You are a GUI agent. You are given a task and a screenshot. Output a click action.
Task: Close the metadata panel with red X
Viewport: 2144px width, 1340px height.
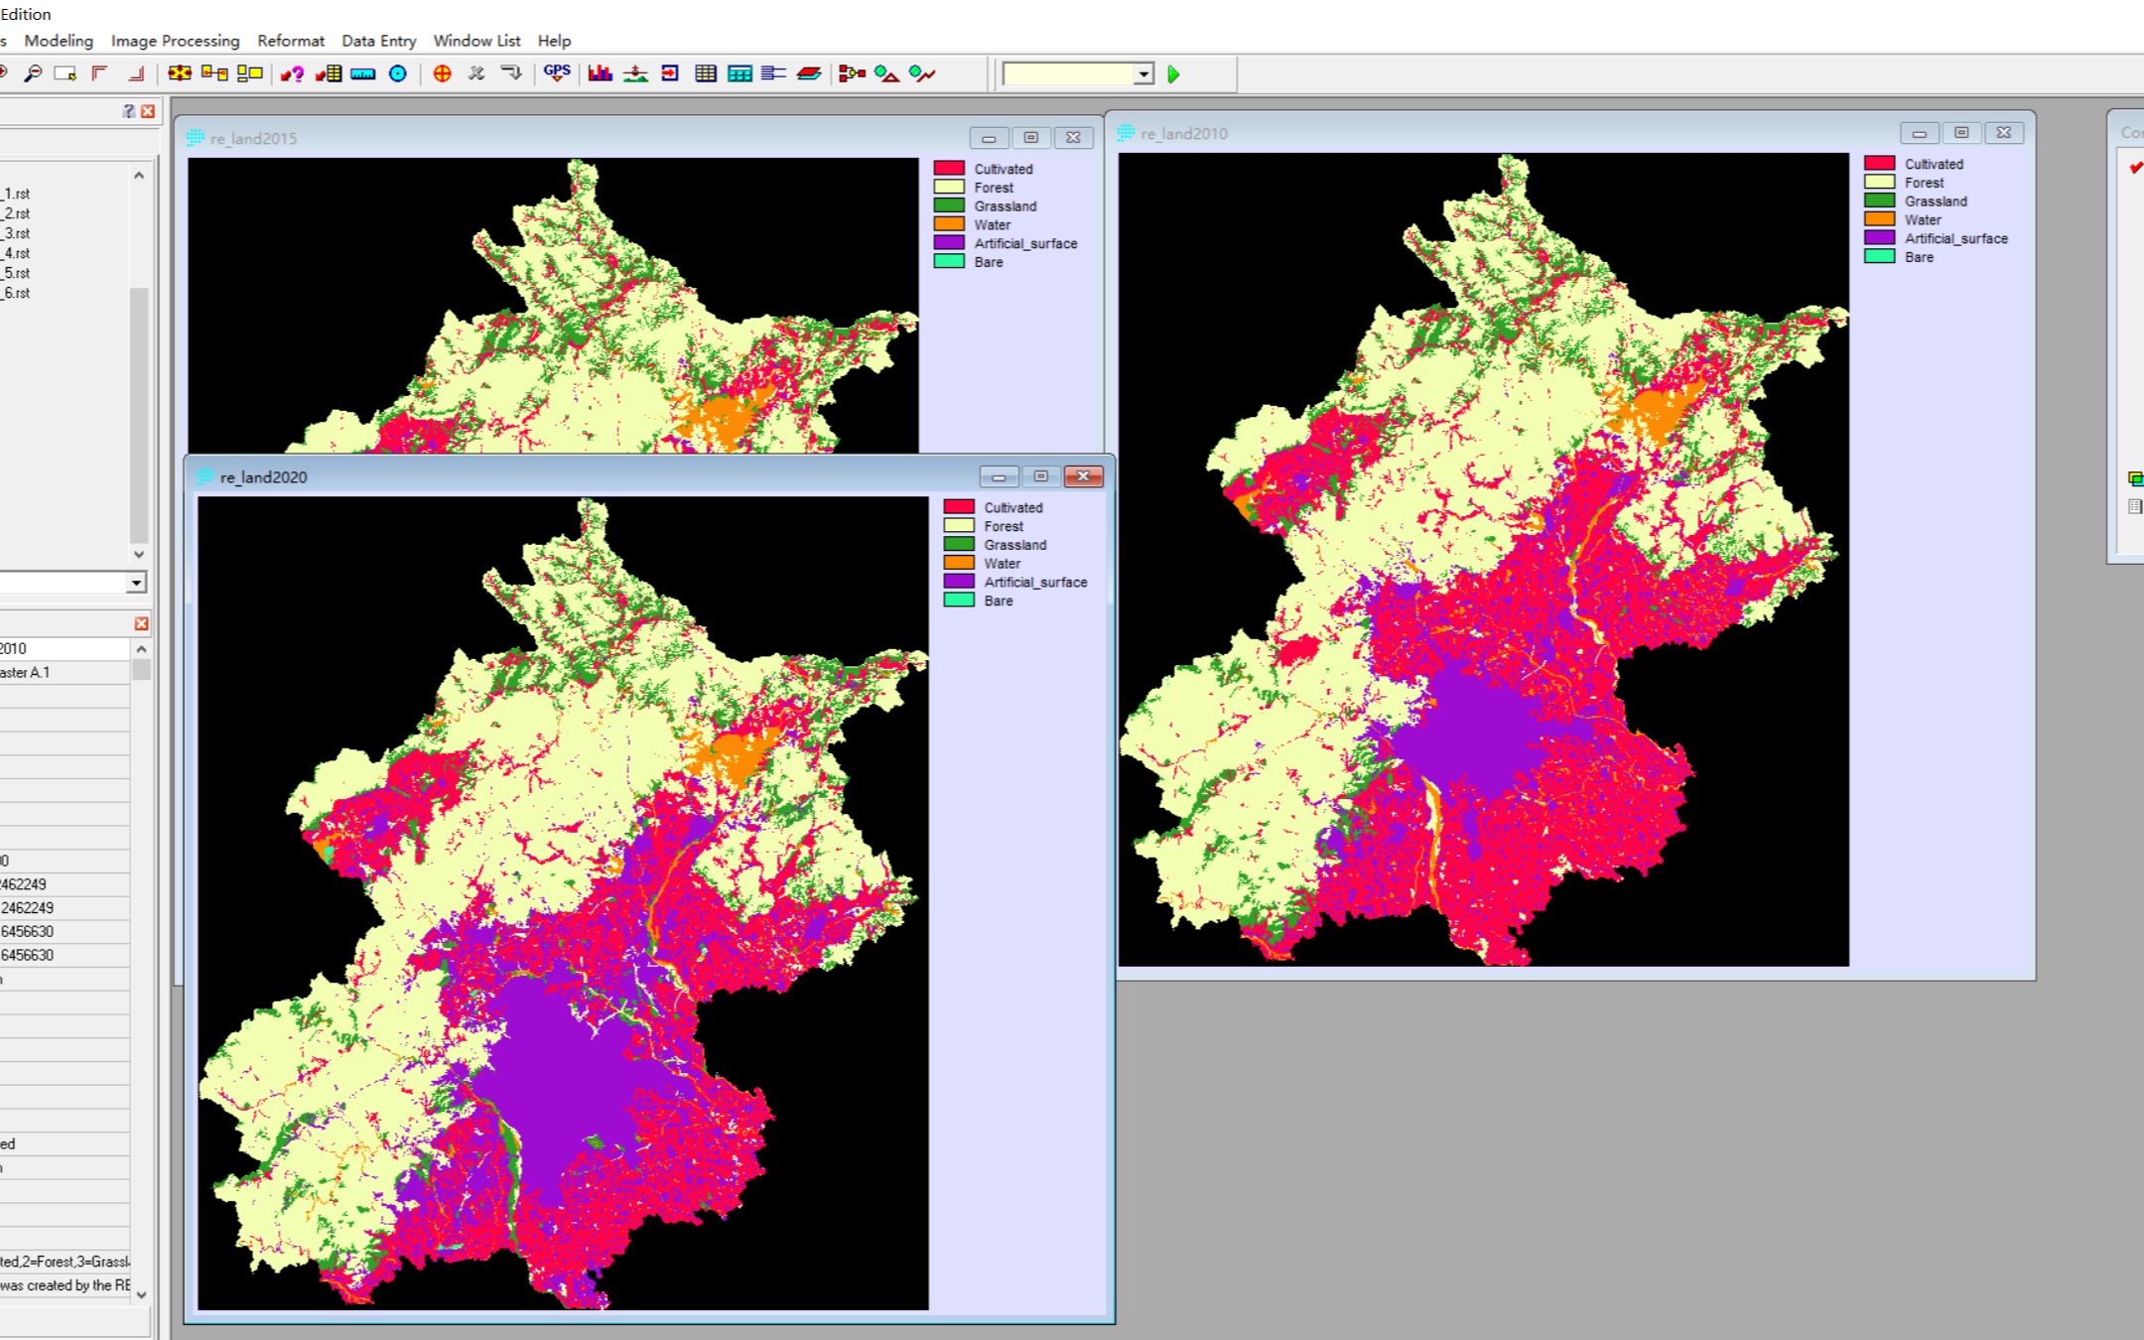[x=142, y=623]
